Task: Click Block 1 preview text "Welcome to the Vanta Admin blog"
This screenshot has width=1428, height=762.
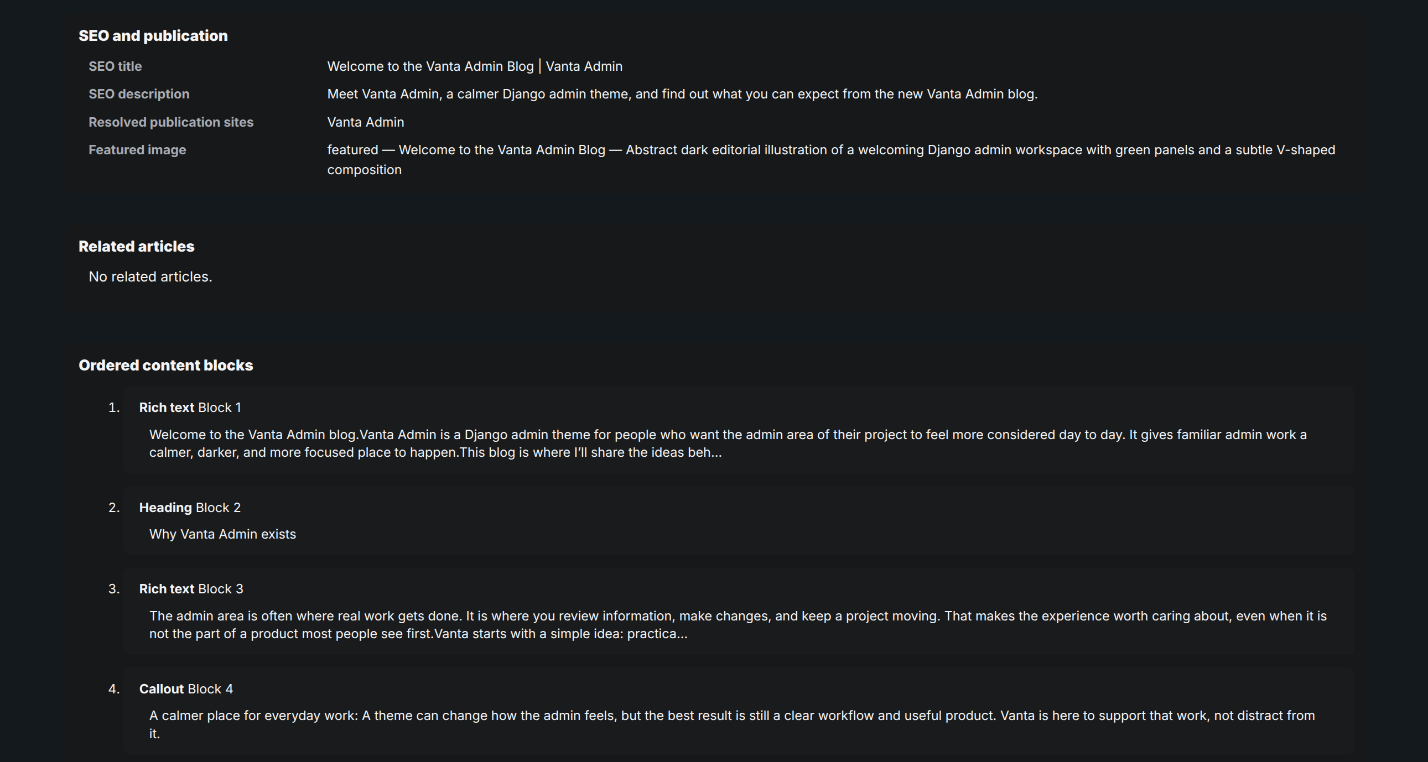Action: coord(728,443)
